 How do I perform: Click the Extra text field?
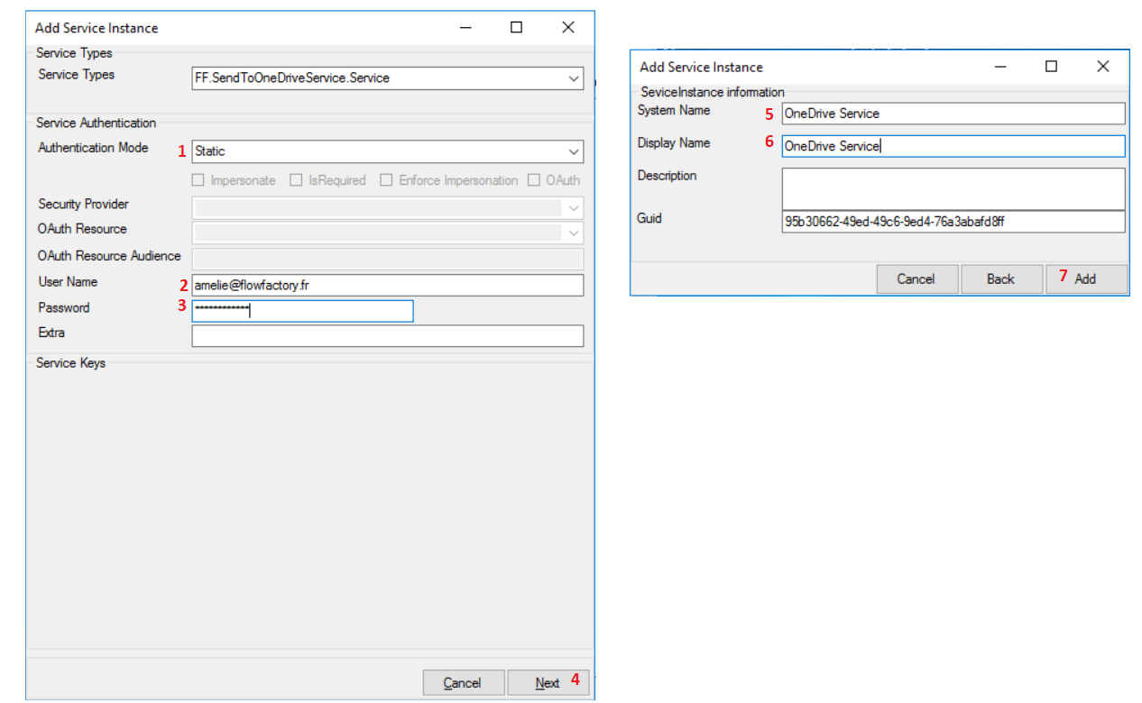(x=388, y=336)
